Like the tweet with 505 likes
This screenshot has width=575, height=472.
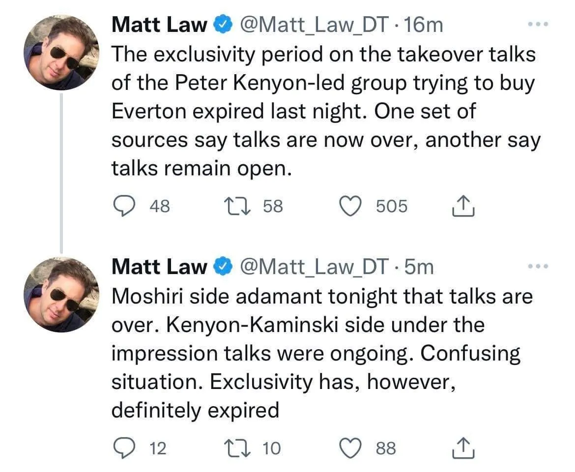click(x=351, y=206)
